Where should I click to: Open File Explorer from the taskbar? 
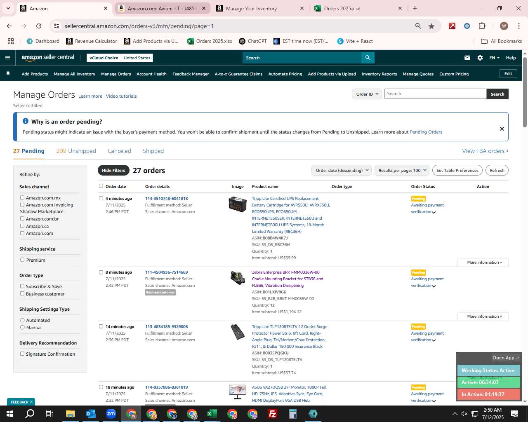(70, 414)
